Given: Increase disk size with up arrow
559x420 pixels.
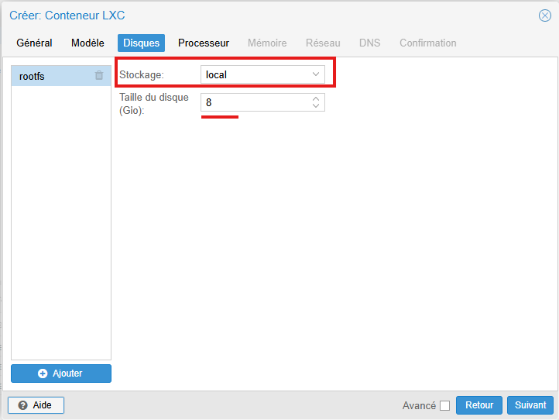Looking at the screenshot, I should 316,99.
